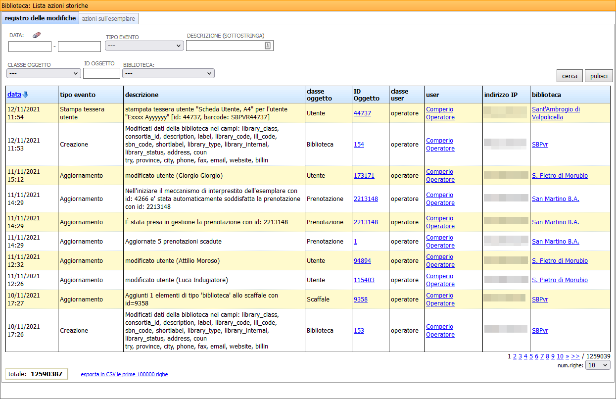The height and width of the screenshot is (399, 616).
Task: Click the icon inside the descrizione field
Action: (268, 46)
